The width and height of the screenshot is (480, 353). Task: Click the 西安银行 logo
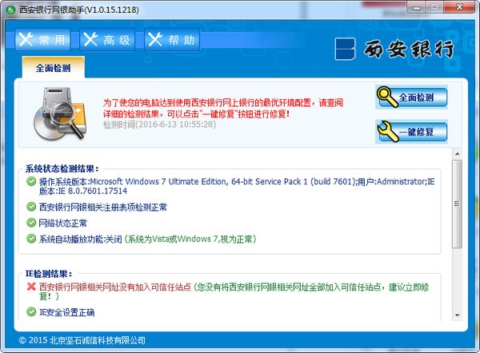[x=394, y=49]
